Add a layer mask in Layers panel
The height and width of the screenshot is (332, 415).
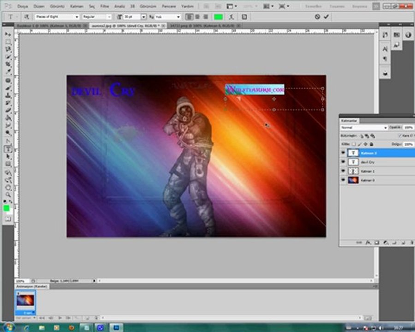click(x=377, y=242)
